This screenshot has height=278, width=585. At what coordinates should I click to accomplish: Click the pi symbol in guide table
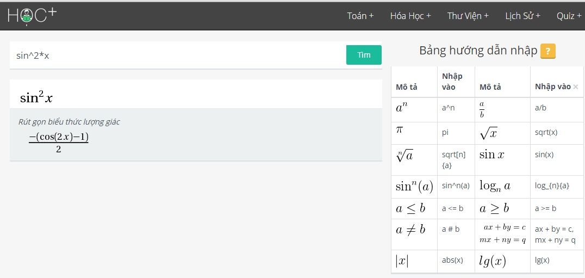click(x=400, y=130)
